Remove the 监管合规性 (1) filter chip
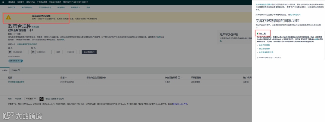Image resolution: width=325 pixels, height=122 pixels. [x=22, y=61]
